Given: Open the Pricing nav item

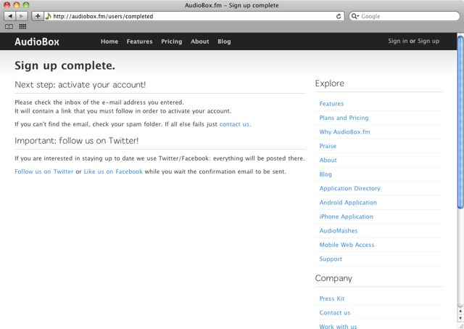Looking at the screenshot, I should tap(172, 41).
